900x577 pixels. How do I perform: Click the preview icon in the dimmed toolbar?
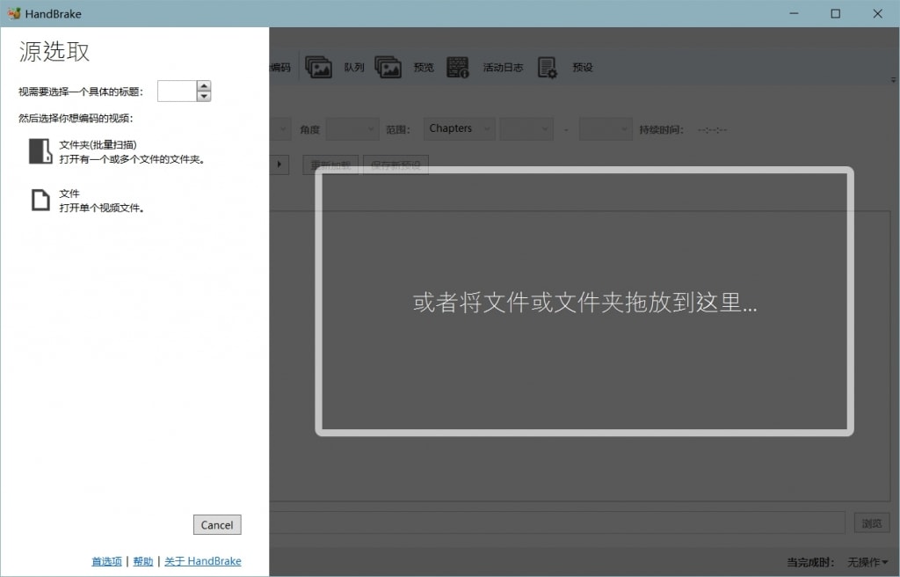pyautogui.click(x=388, y=67)
